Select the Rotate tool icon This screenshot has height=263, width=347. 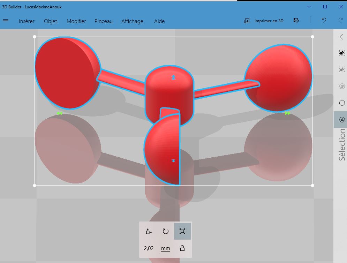pos(166,231)
